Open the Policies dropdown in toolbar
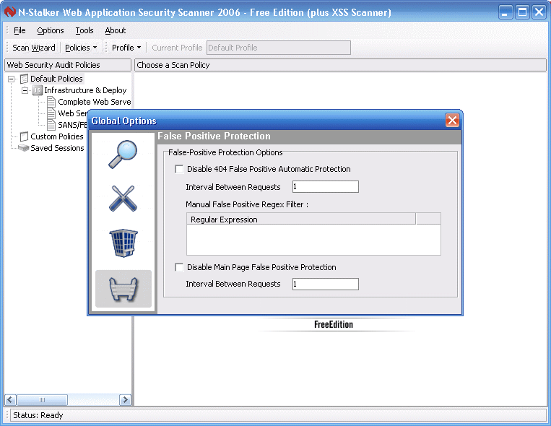Screen dimensions: 551x426 point(81,48)
